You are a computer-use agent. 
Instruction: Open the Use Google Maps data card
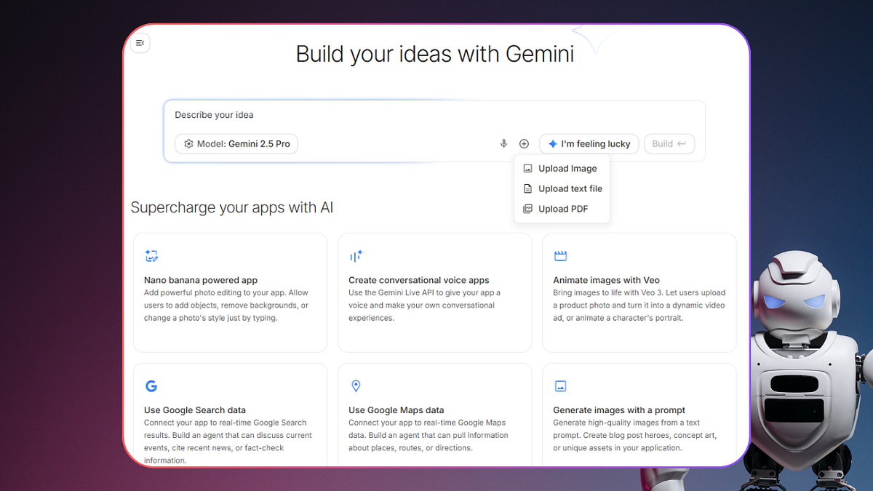[435, 415]
